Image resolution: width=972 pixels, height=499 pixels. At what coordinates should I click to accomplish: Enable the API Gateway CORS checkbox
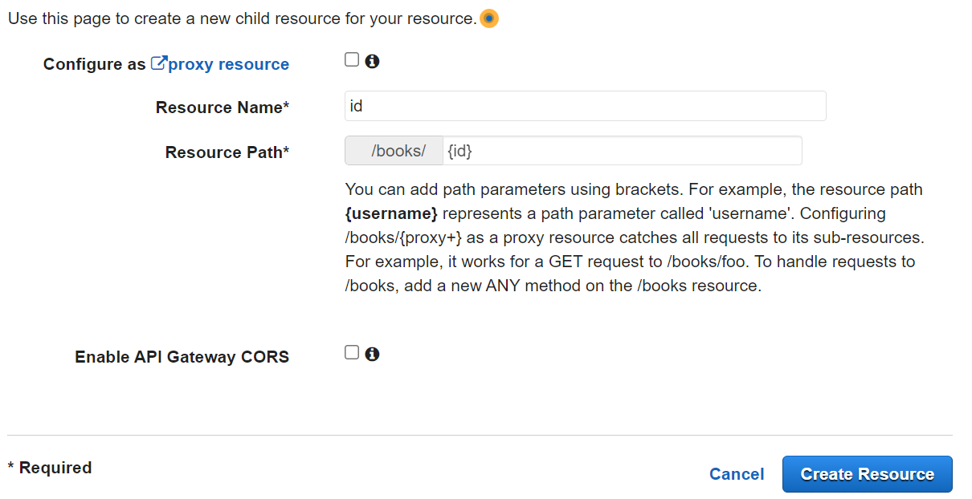coord(351,351)
